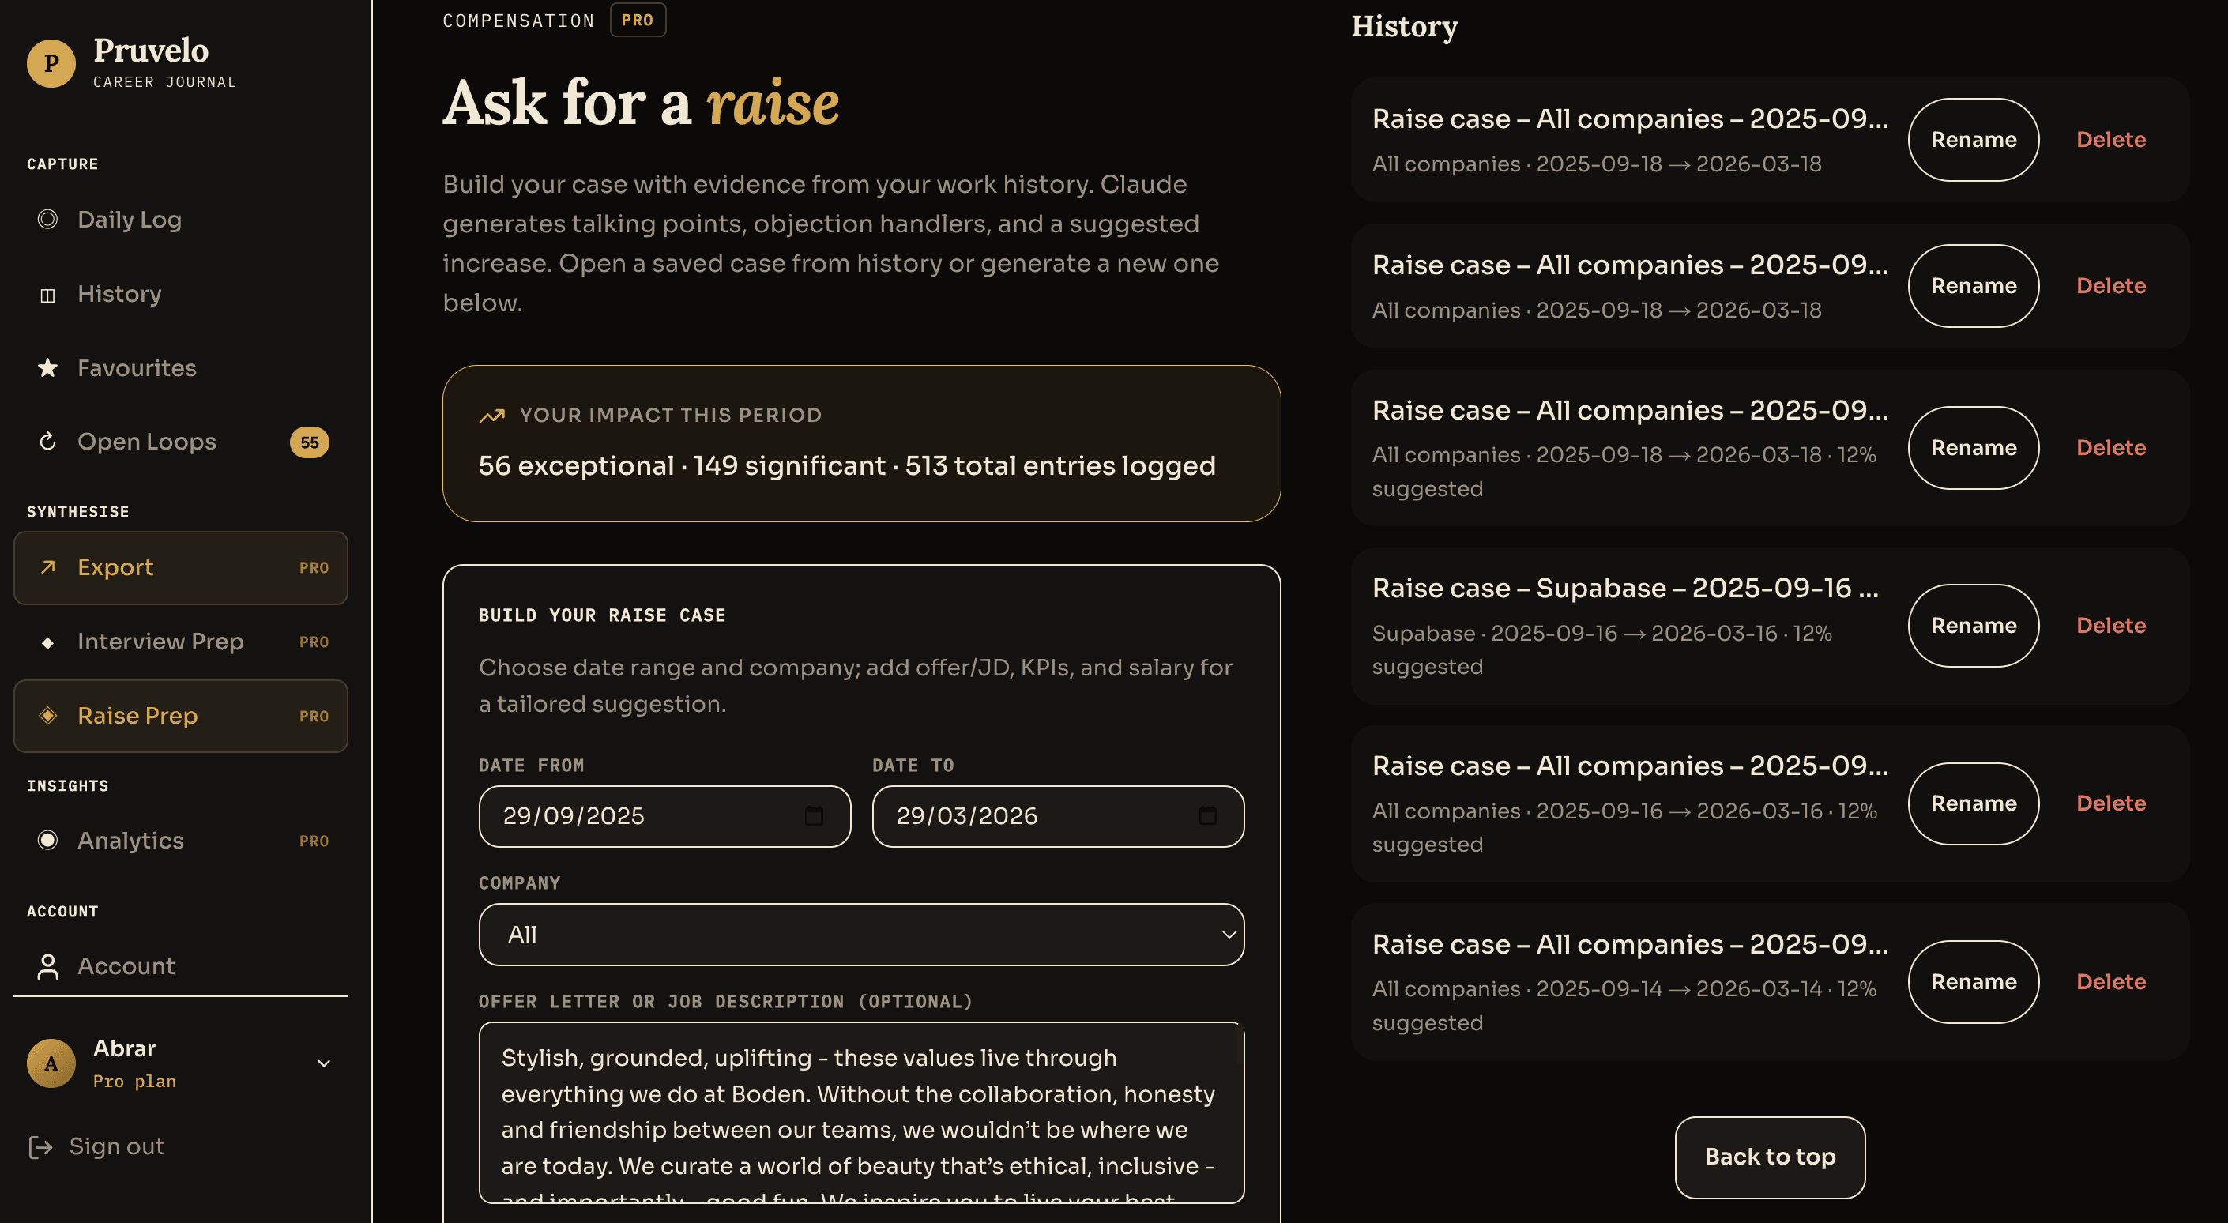The image size is (2228, 1223).
Task: Rename the Supabase raise case
Action: click(x=1973, y=626)
